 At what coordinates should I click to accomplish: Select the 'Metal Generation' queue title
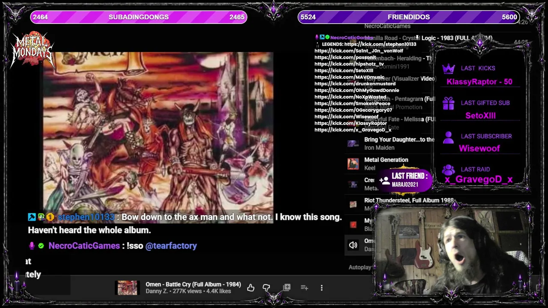coord(386,160)
